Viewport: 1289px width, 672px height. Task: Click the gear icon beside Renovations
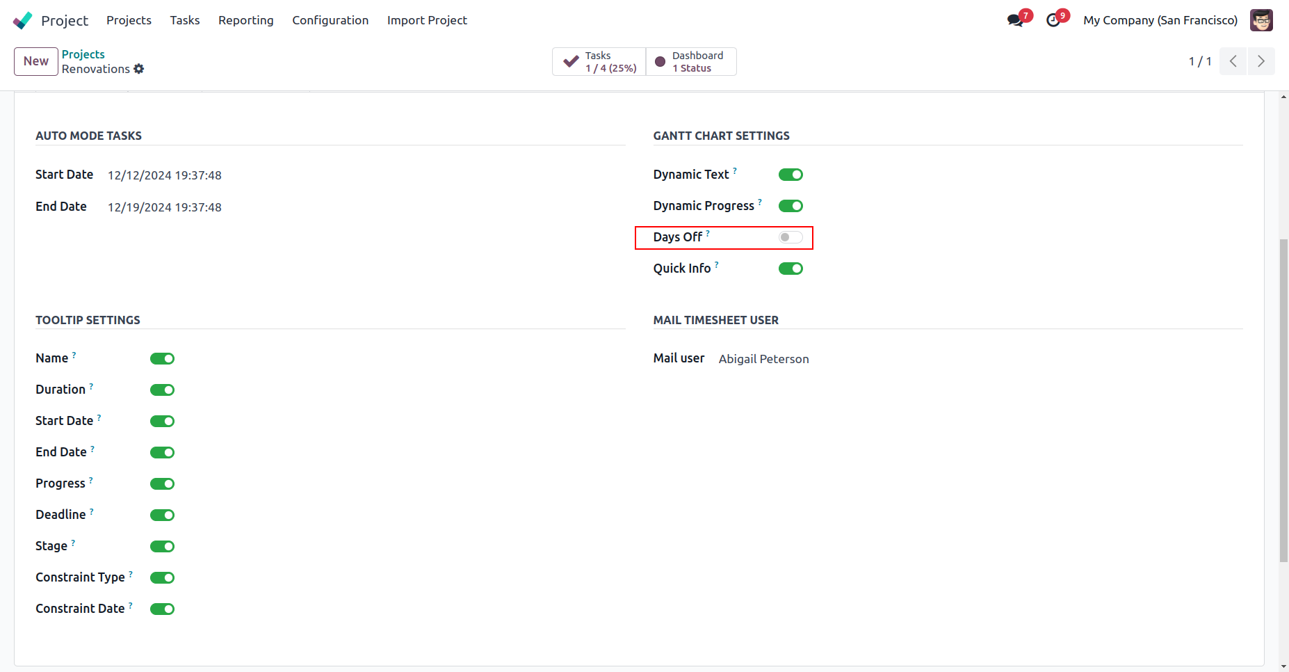click(139, 69)
